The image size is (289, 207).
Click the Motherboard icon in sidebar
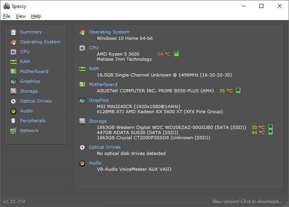click(x=13, y=72)
